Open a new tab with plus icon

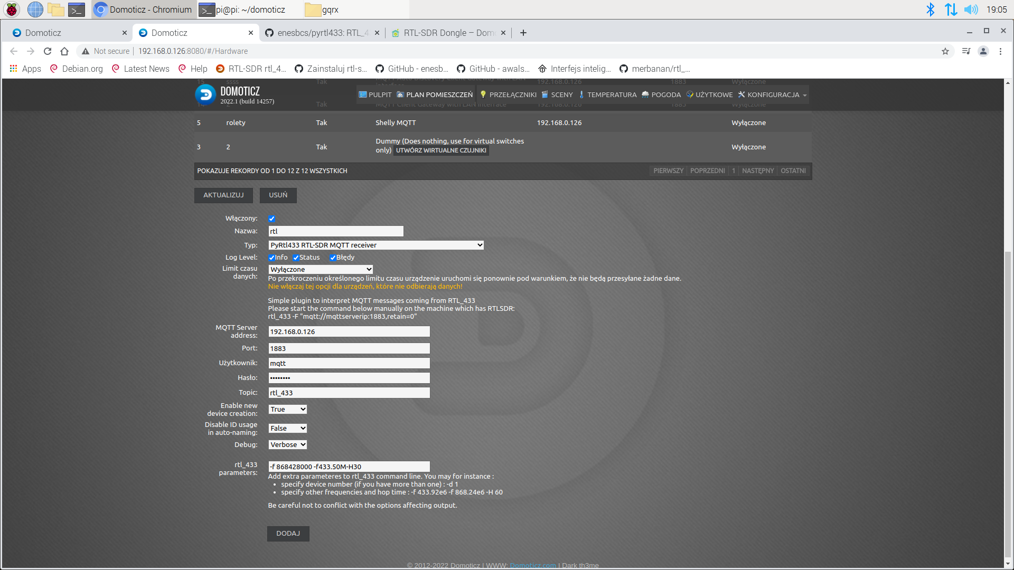523,33
